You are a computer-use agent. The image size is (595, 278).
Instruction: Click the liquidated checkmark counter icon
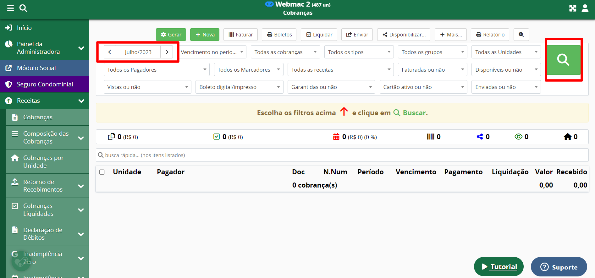point(217,137)
